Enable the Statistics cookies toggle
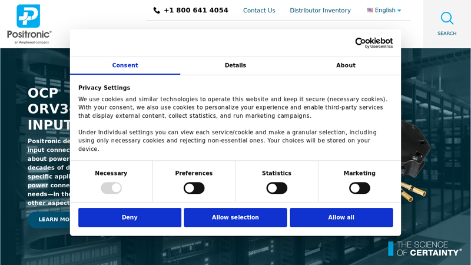Image resolution: width=471 pixels, height=265 pixels. tap(277, 188)
